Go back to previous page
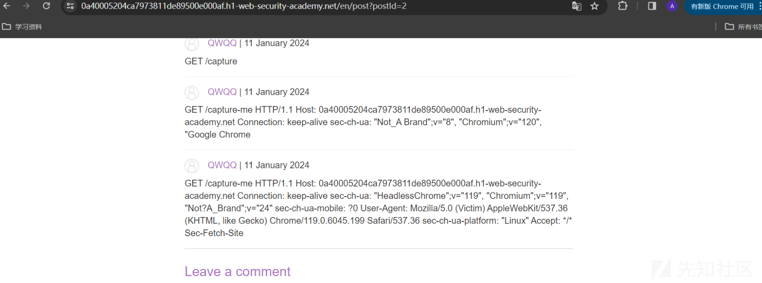The height and width of the screenshot is (283, 762). click(x=6, y=6)
